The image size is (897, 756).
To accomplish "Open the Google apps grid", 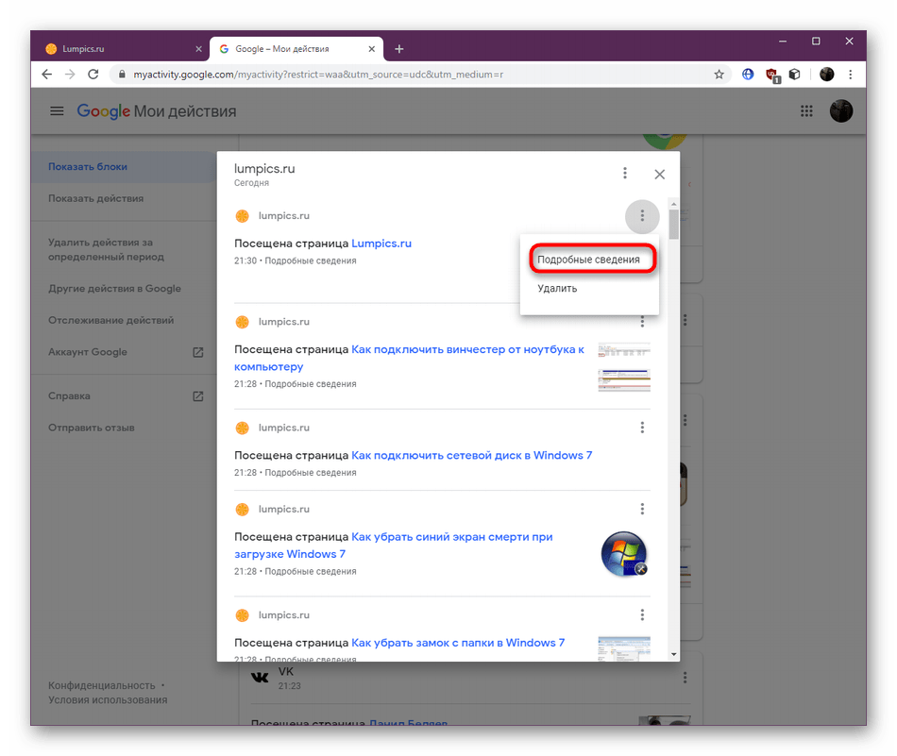I will coord(806,111).
